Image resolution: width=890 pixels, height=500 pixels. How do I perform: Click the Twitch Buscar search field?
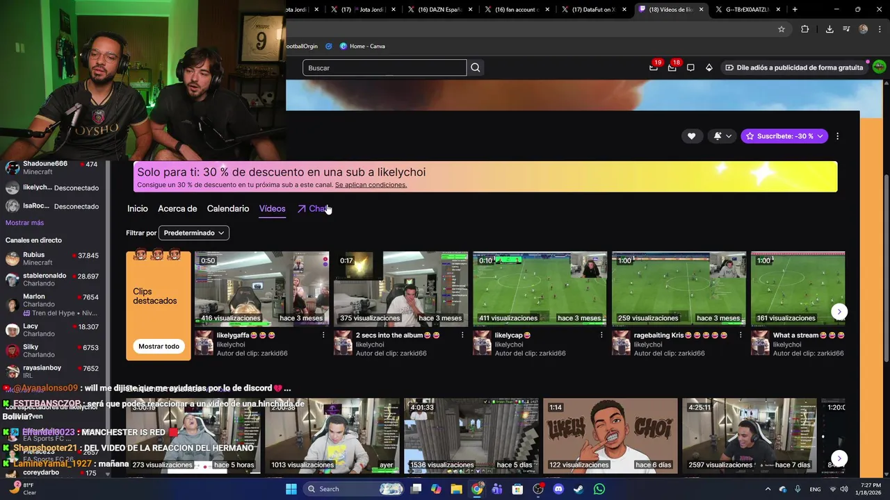[385, 67]
